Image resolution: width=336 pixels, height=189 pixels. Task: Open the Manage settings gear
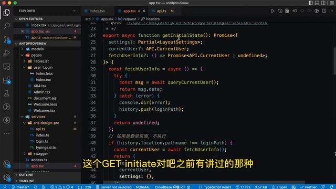7,177
